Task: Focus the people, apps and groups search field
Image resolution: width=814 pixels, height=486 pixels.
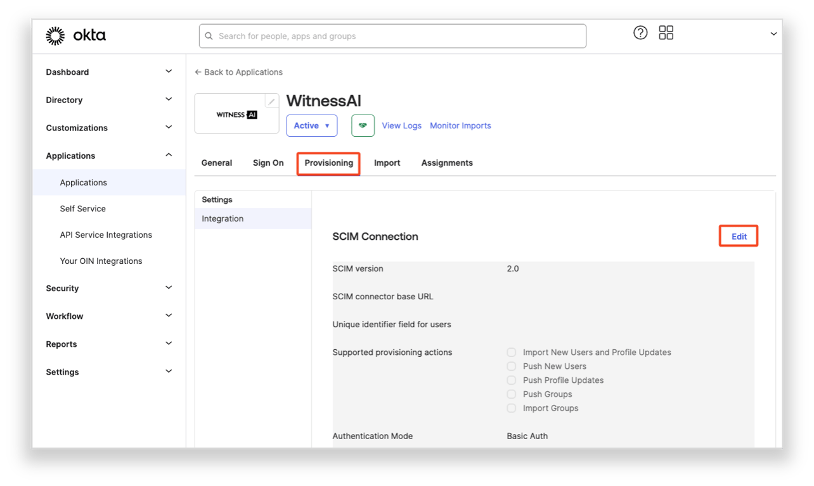Action: [x=392, y=36]
